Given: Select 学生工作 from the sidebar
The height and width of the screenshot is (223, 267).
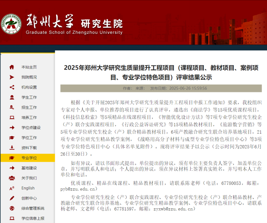Looking at the screenshot, I should (x=29, y=97).
